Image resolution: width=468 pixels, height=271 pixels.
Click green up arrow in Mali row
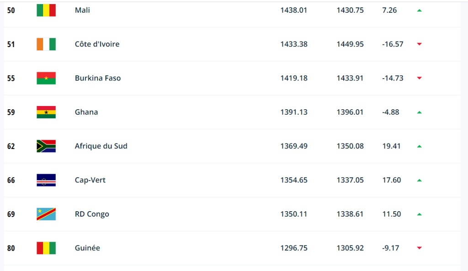point(420,11)
